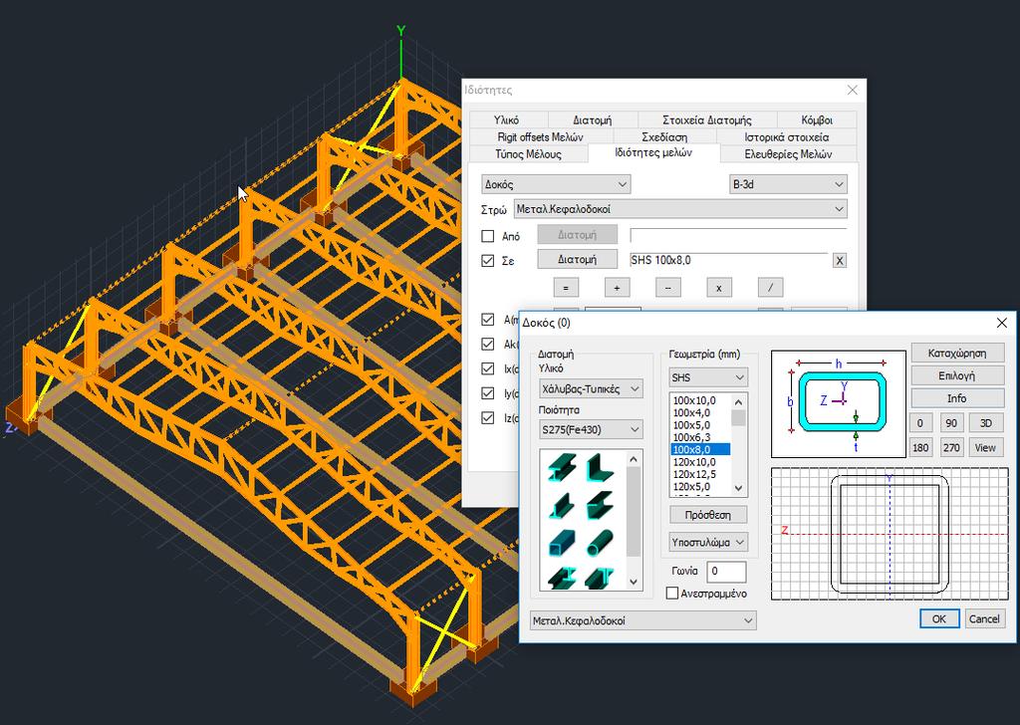
Task: Click the section icons list scroll-down arrow
Action: click(x=634, y=582)
